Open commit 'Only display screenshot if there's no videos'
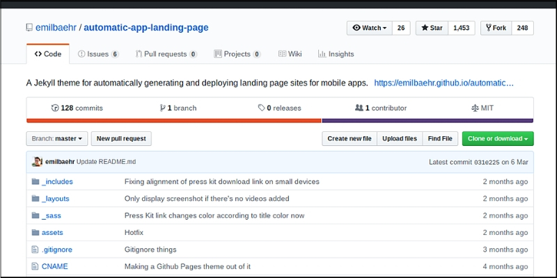The image size is (557, 278). coord(207,199)
